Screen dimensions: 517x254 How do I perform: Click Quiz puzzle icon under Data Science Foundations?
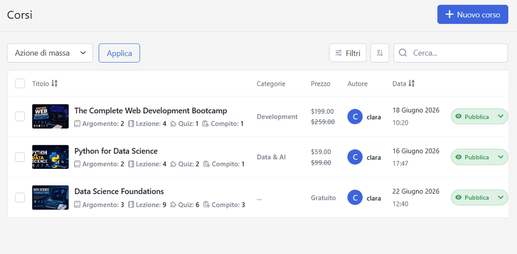tap(174, 205)
